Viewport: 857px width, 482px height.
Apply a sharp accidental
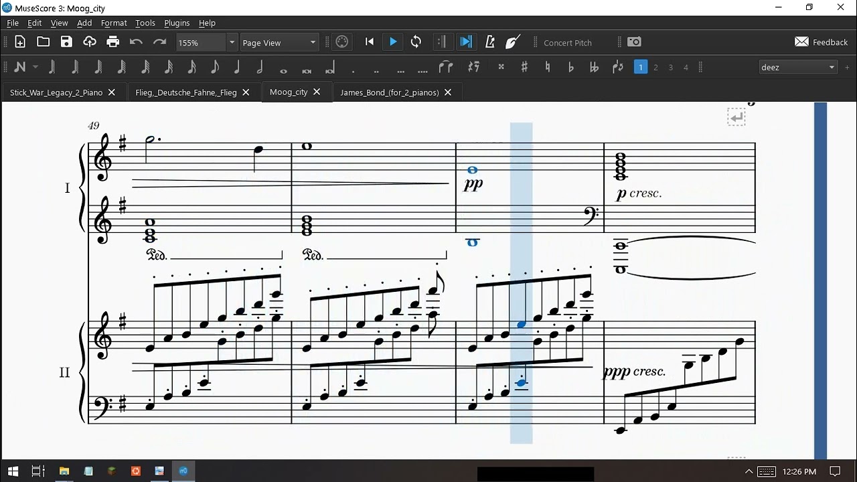coord(524,67)
